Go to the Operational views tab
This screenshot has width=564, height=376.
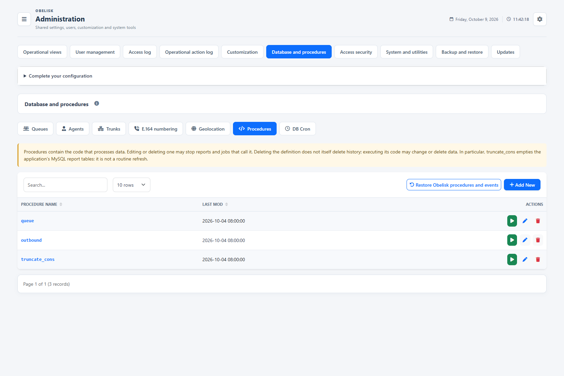coord(42,52)
